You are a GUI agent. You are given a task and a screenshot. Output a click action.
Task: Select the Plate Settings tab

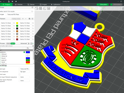pos(3,65)
